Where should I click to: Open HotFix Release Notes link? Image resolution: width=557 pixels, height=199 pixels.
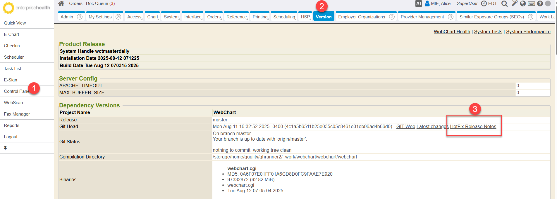[x=473, y=126]
